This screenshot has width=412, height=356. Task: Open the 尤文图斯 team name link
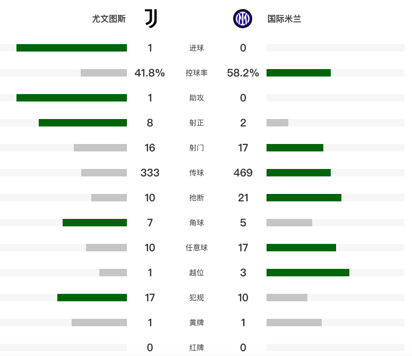pyautogui.click(x=109, y=19)
